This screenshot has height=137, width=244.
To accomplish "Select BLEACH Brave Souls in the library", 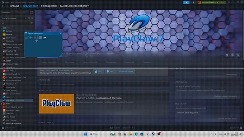I will (x=14, y=44).
